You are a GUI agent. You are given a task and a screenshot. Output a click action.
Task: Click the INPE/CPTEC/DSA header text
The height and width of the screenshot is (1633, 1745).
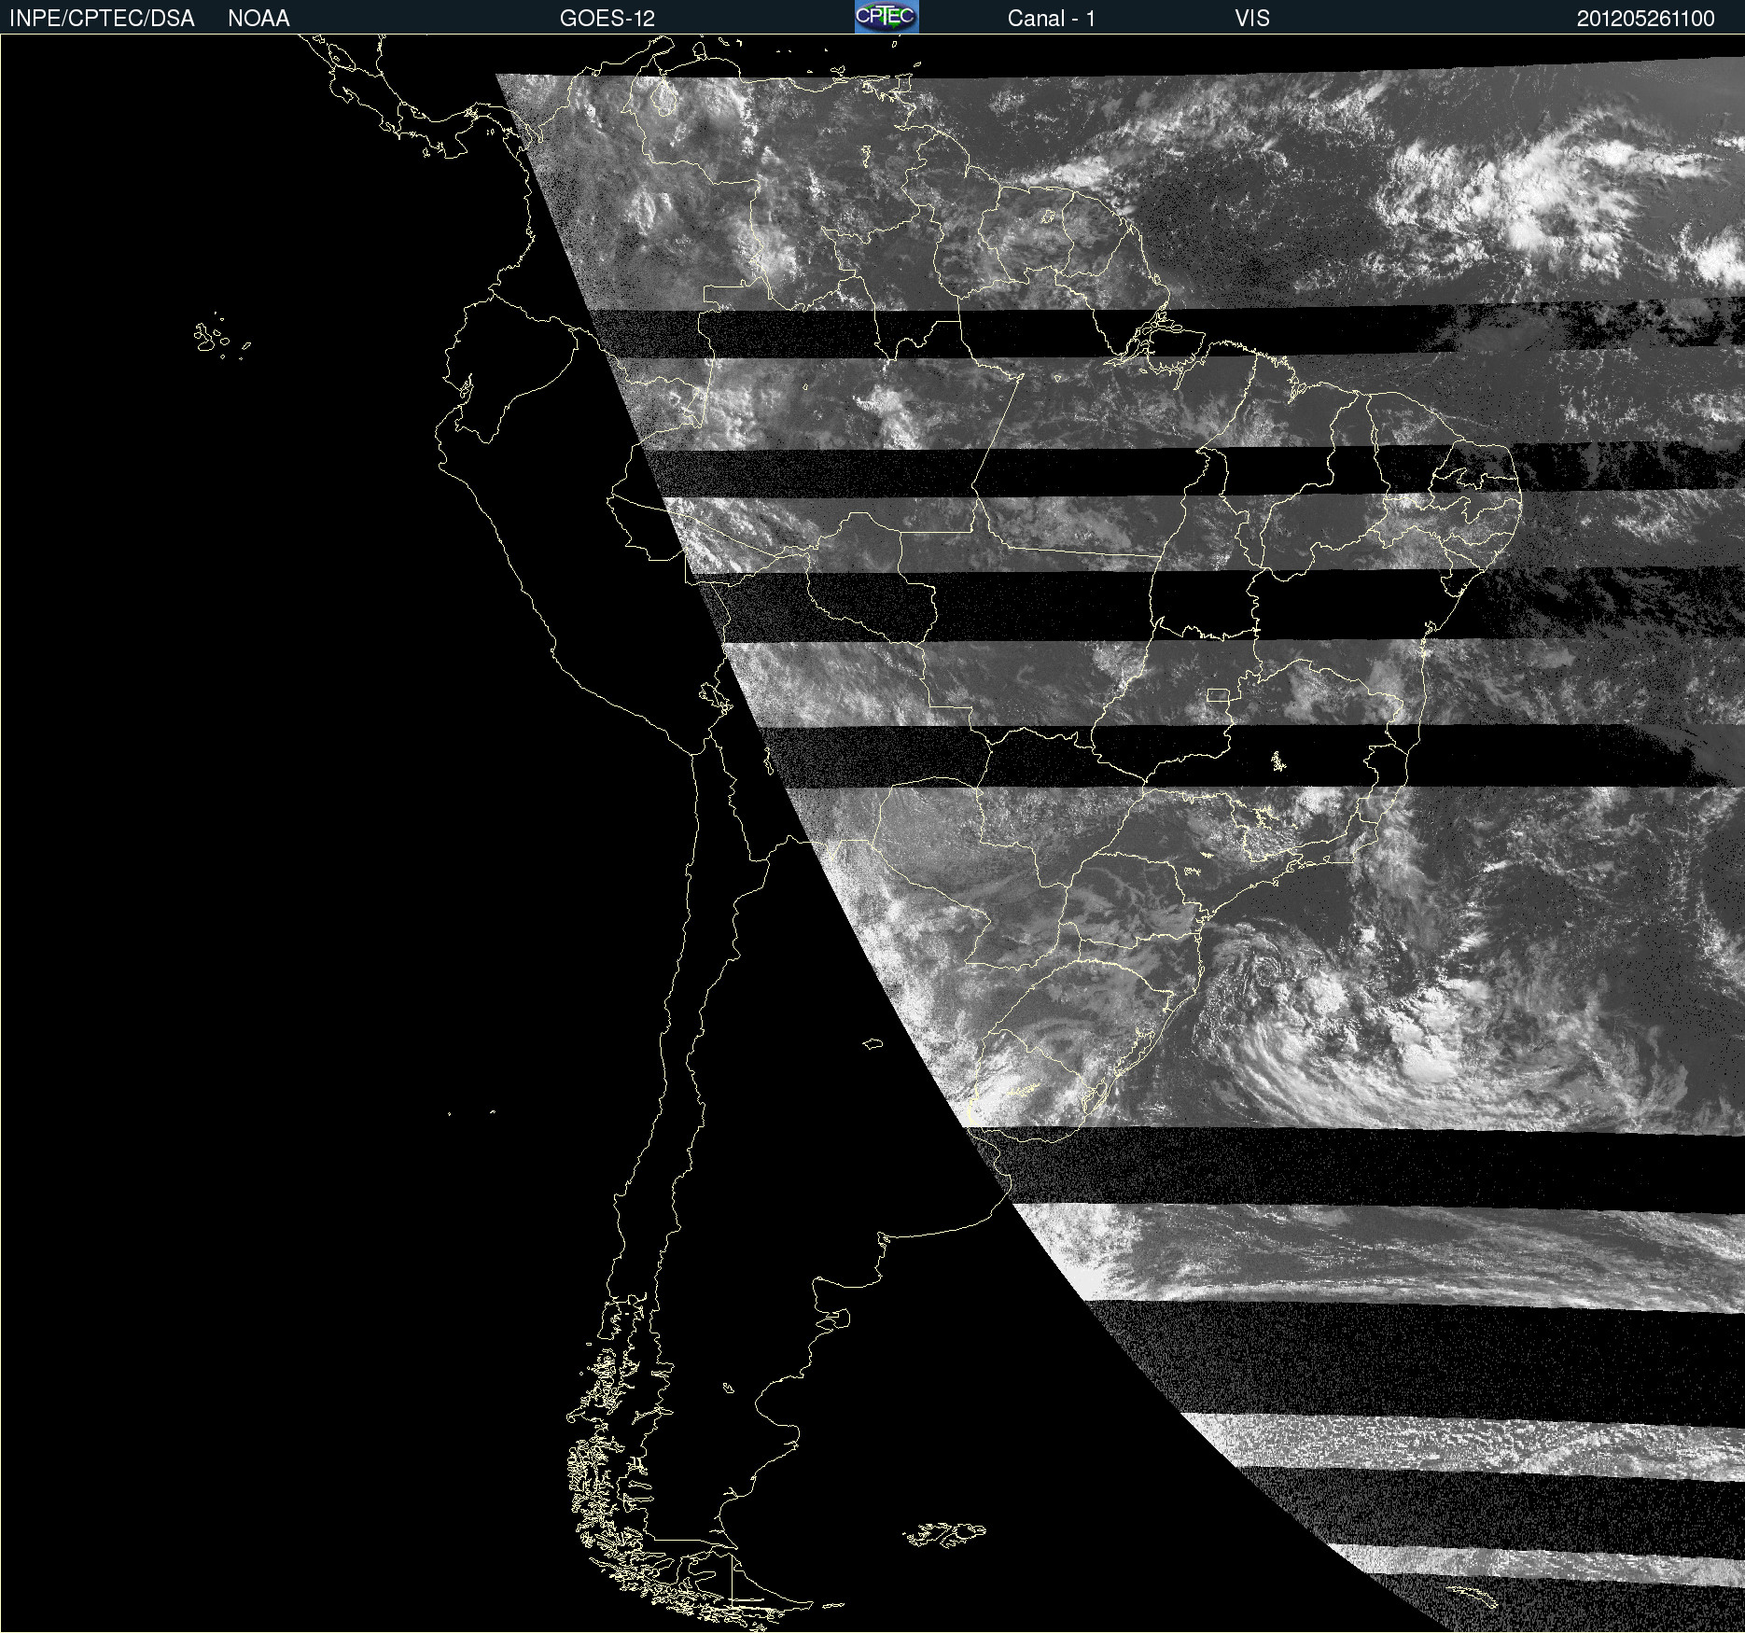pos(102,19)
